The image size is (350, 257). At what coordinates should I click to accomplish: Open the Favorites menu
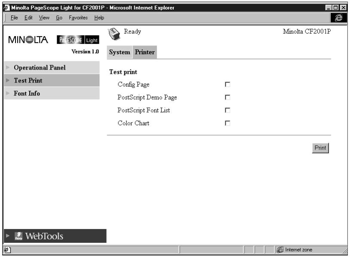[78, 18]
